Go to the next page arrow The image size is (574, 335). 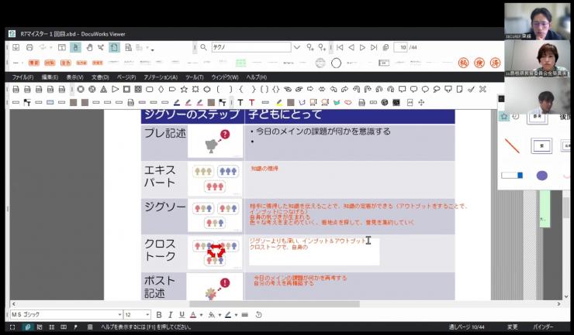point(361,47)
